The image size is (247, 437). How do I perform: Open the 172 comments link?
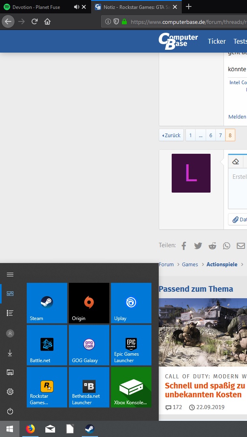(174, 407)
